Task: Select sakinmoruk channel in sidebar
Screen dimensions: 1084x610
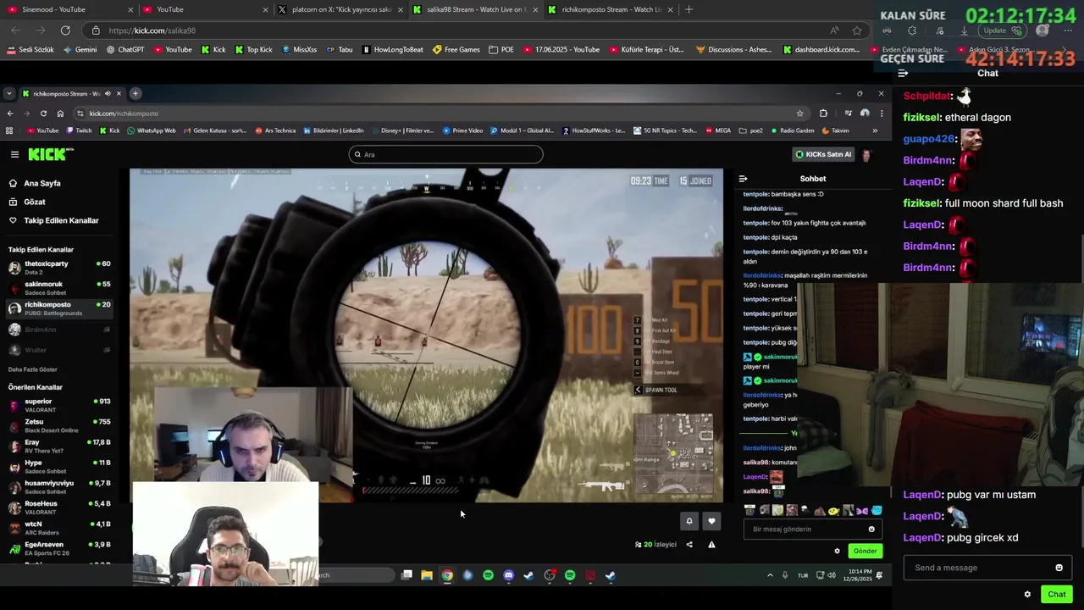Action: [59, 288]
